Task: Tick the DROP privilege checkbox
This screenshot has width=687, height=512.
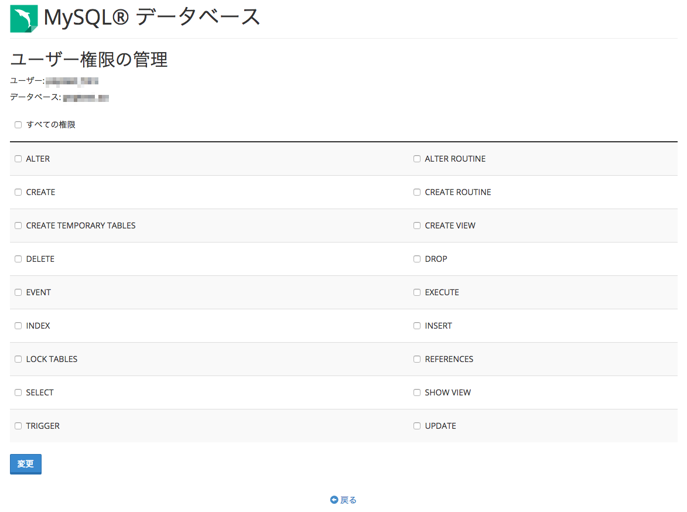Action: click(417, 259)
